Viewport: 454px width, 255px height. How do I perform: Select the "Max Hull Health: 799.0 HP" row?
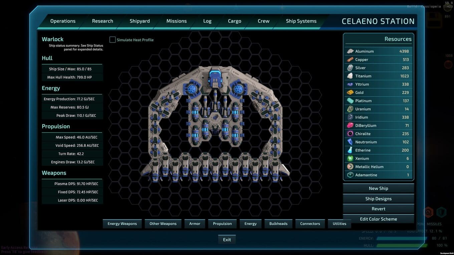72,77
